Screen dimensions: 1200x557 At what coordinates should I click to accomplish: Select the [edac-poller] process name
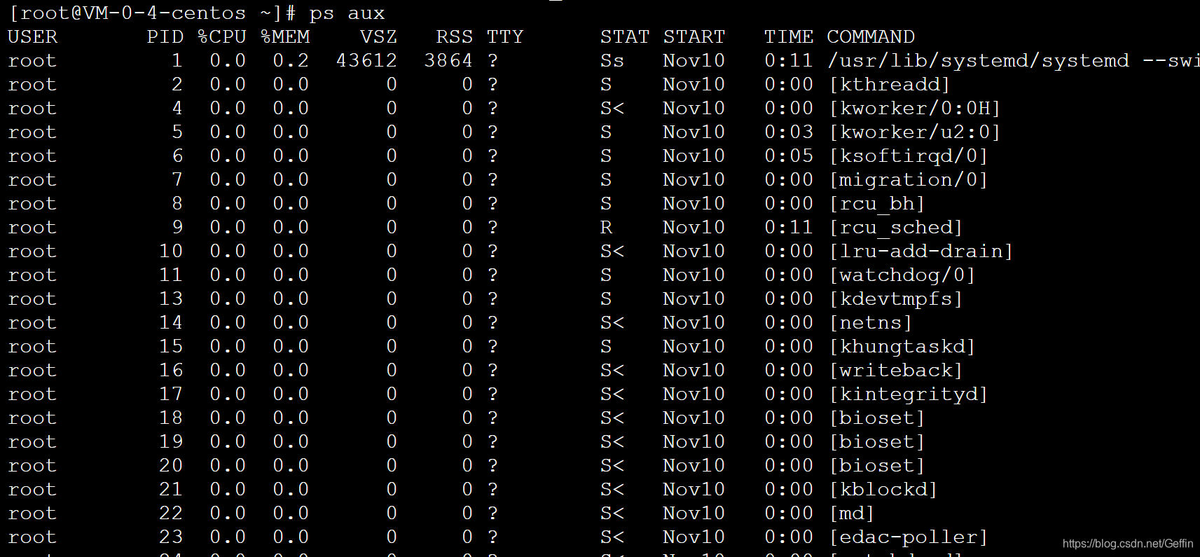(909, 537)
